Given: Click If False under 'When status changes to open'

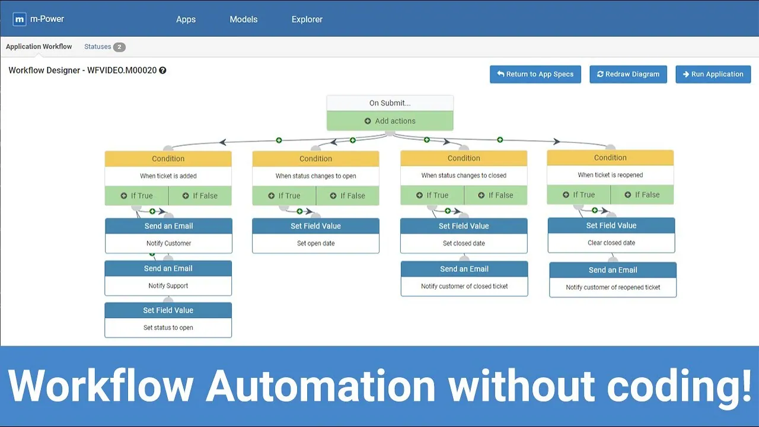Looking at the screenshot, I should coord(348,196).
